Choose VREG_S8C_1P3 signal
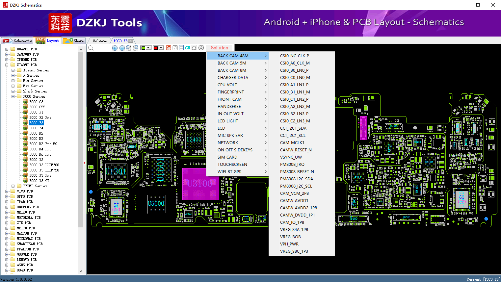Screen dimensions: 501x282 click(302, 251)
